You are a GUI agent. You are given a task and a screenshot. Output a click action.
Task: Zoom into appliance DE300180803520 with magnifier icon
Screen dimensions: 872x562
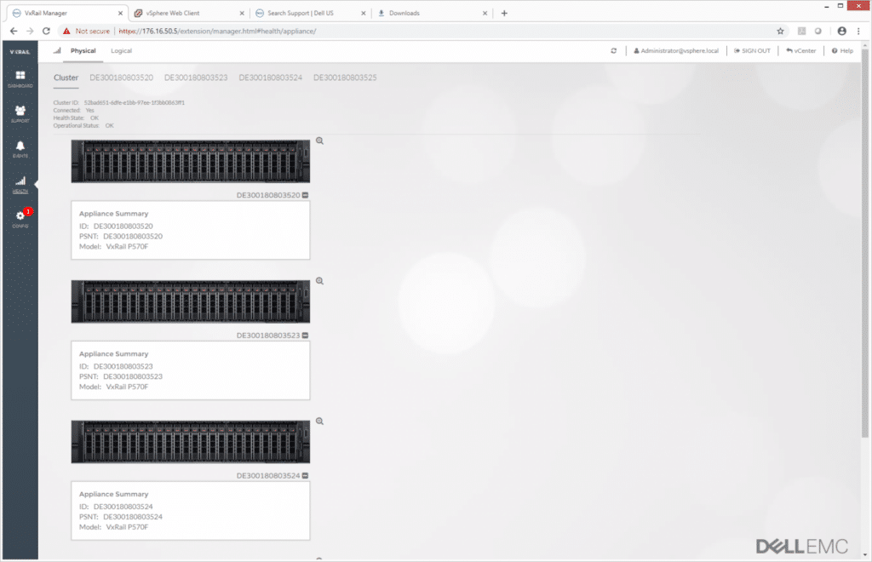320,140
